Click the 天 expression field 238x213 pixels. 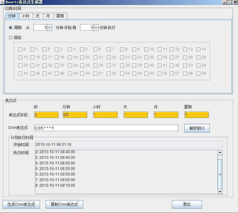136,115
